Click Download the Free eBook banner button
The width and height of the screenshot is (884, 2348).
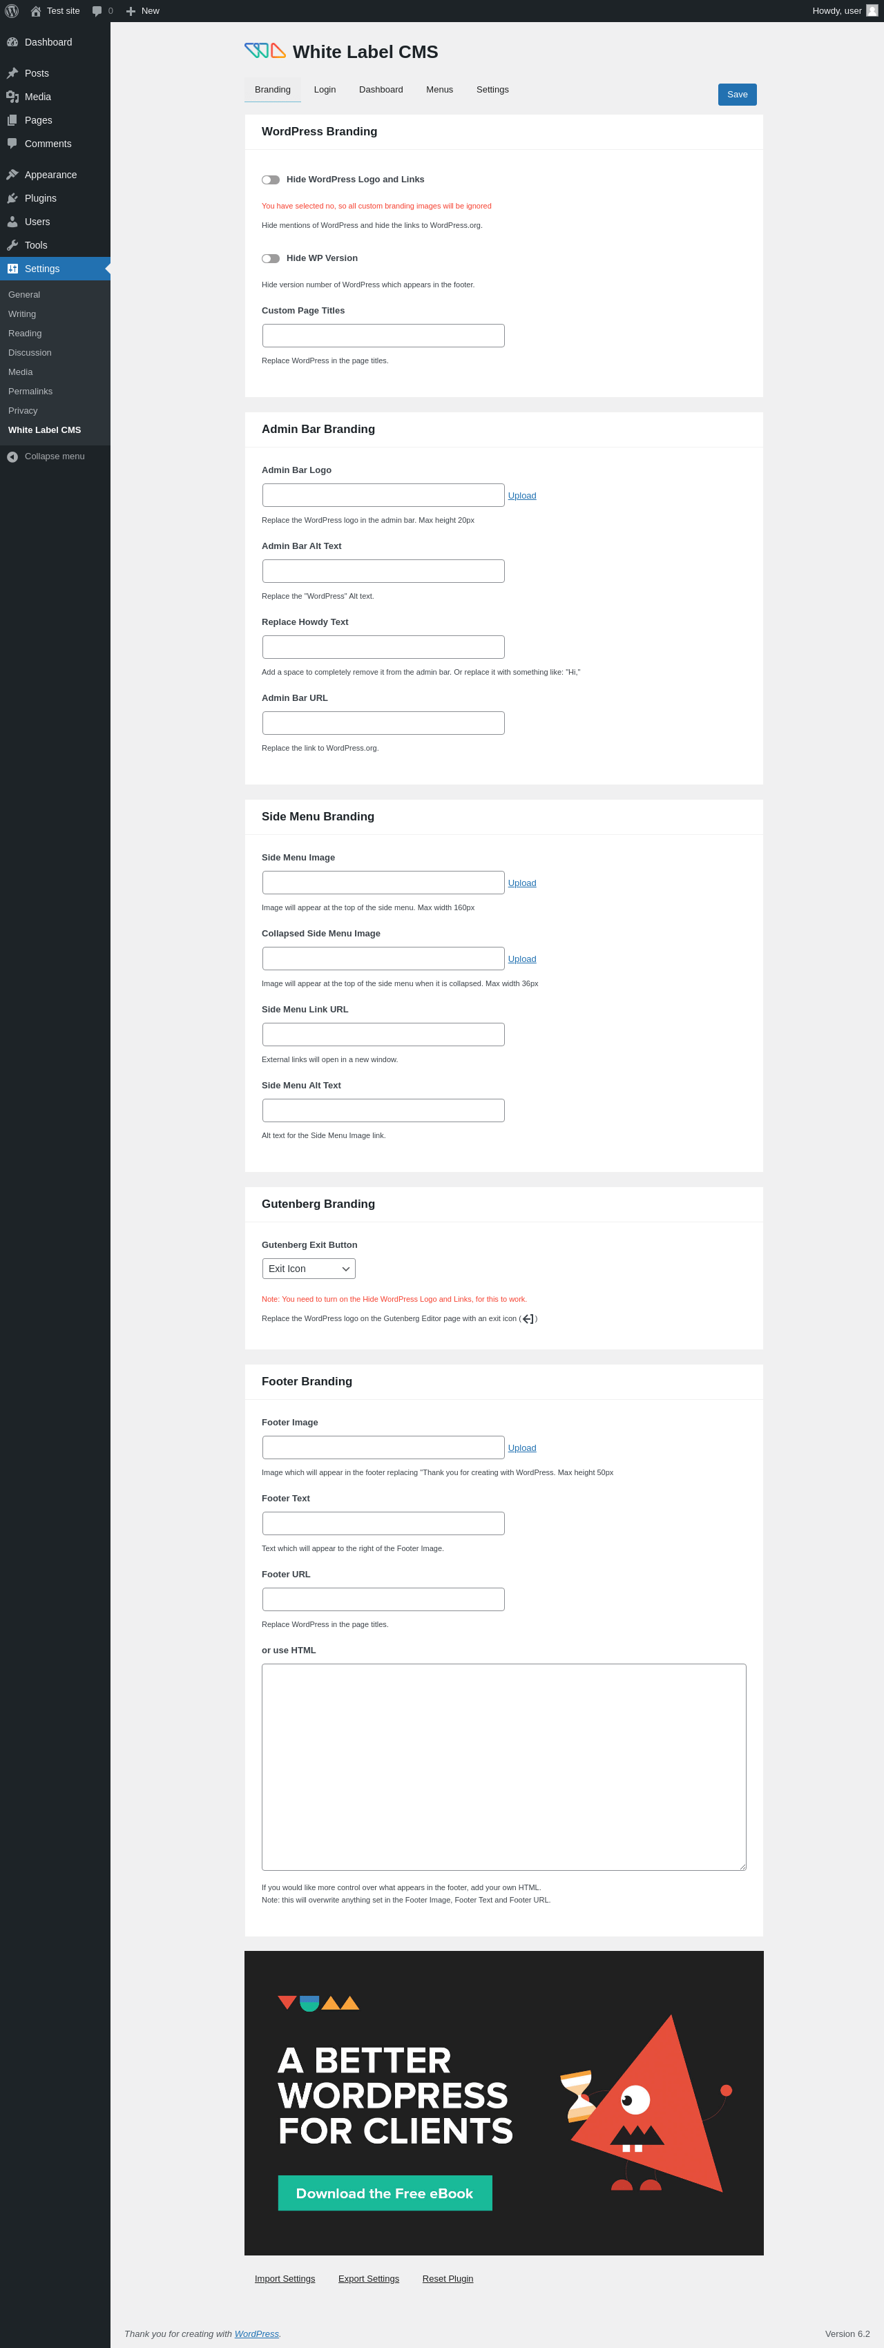coord(385,2193)
